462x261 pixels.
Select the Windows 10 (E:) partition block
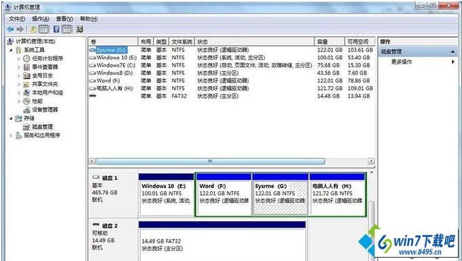point(166,195)
